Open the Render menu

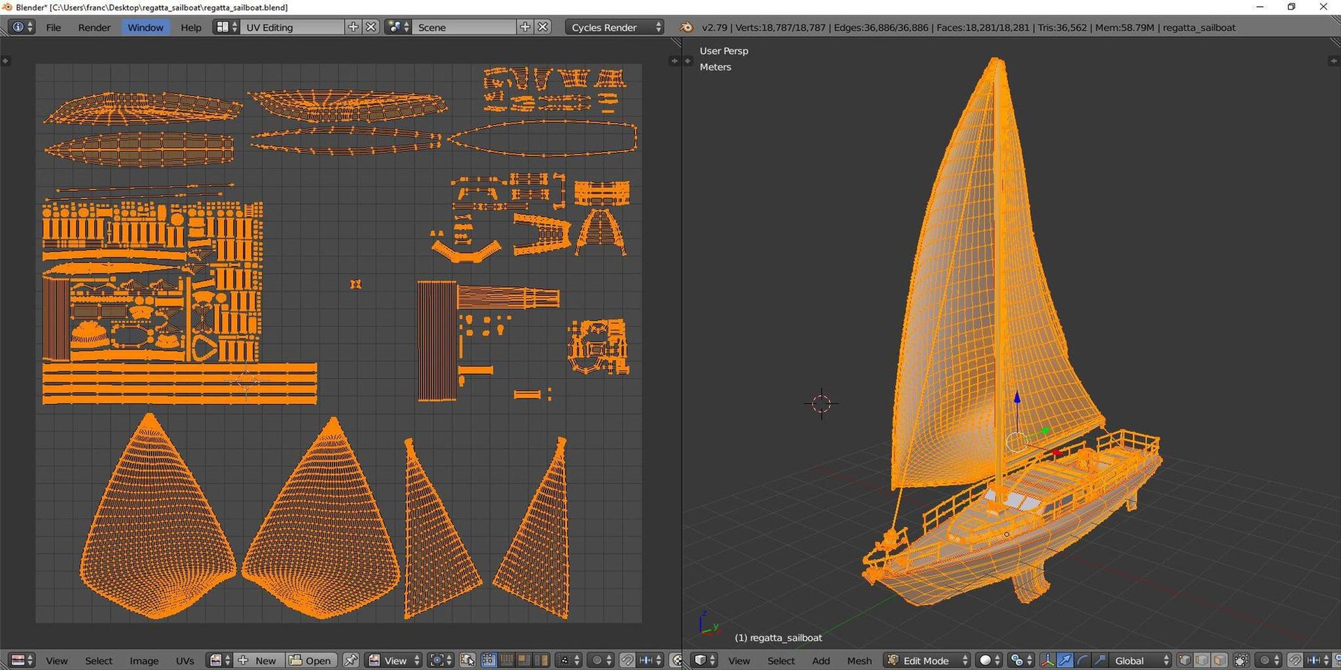click(94, 27)
